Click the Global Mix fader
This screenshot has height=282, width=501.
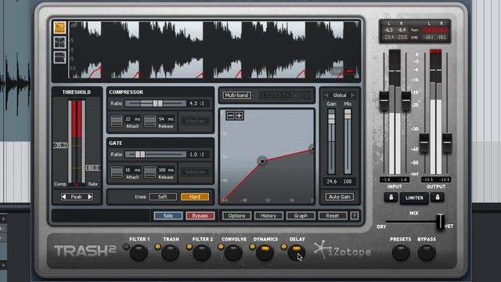(348, 114)
